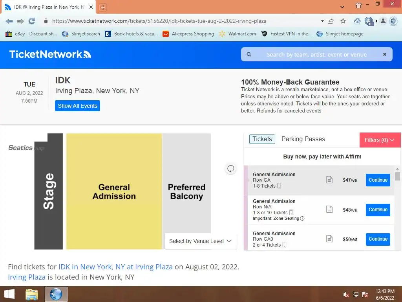The height and width of the screenshot is (302, 402).
Task: Open Fastest VPN bookmark
Action: (x=286, y=34)
